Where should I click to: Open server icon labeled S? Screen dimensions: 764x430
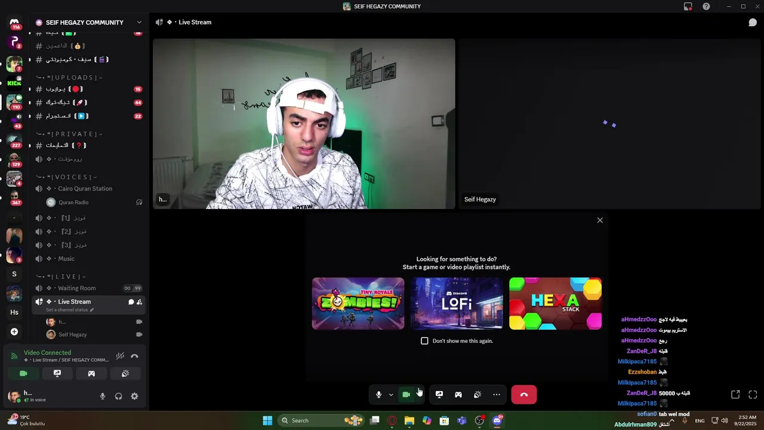pyautogui.click(x=14, y=274)
